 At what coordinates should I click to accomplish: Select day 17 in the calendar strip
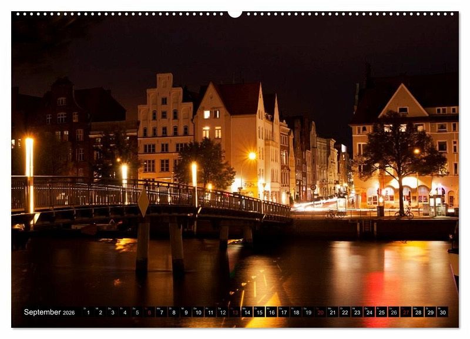pos(284,312)
